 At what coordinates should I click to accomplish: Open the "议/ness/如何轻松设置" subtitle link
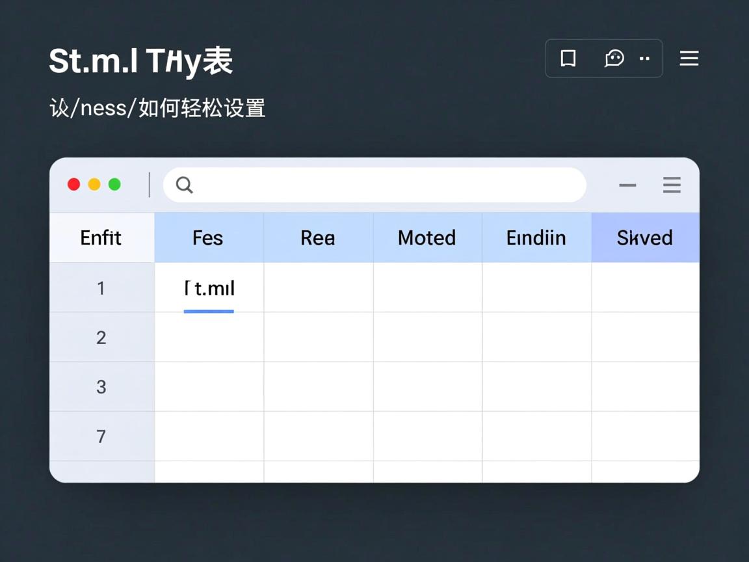click(x=157, y=107)
